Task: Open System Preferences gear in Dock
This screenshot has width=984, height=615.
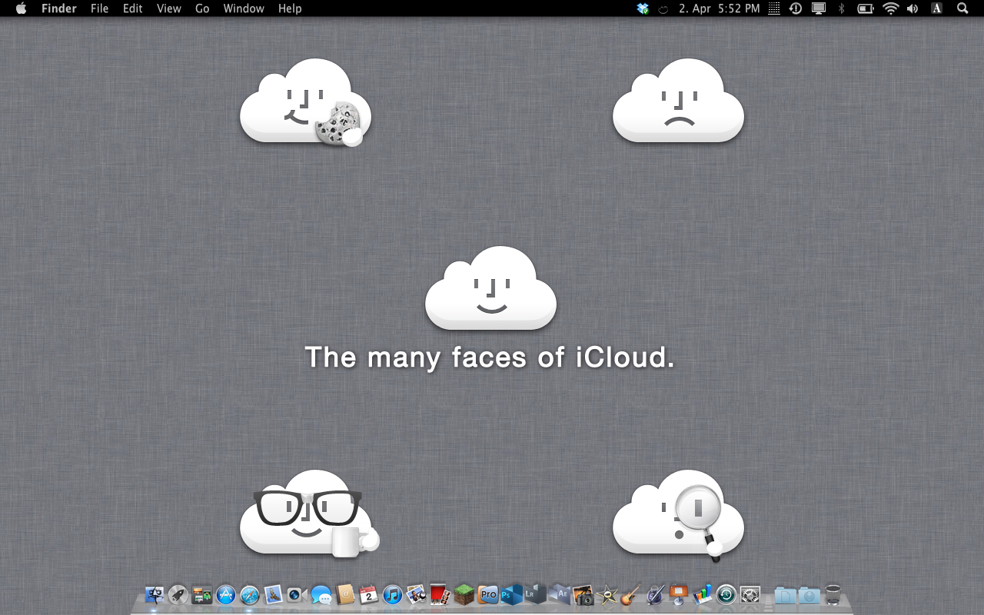Action: point(750,594)
